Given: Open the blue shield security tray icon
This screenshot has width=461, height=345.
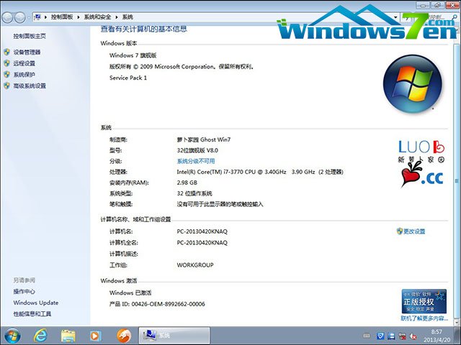Looking at the screenshot, I should pyautogui.click(x=380, y=336).
